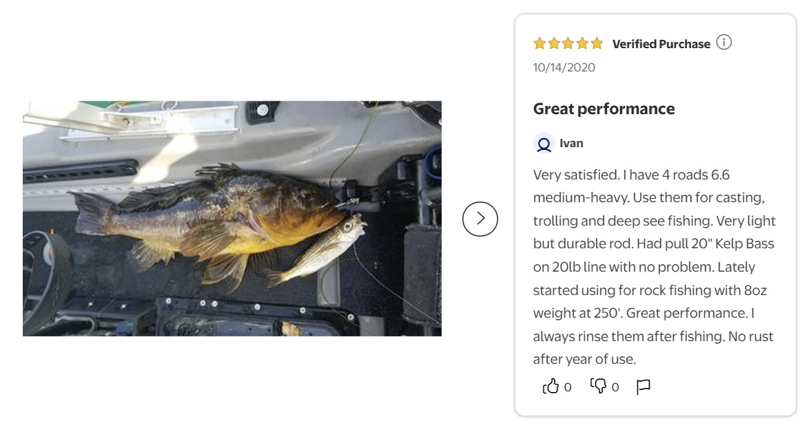Click the first gold star
802x434 pixels.
point(539,43)
